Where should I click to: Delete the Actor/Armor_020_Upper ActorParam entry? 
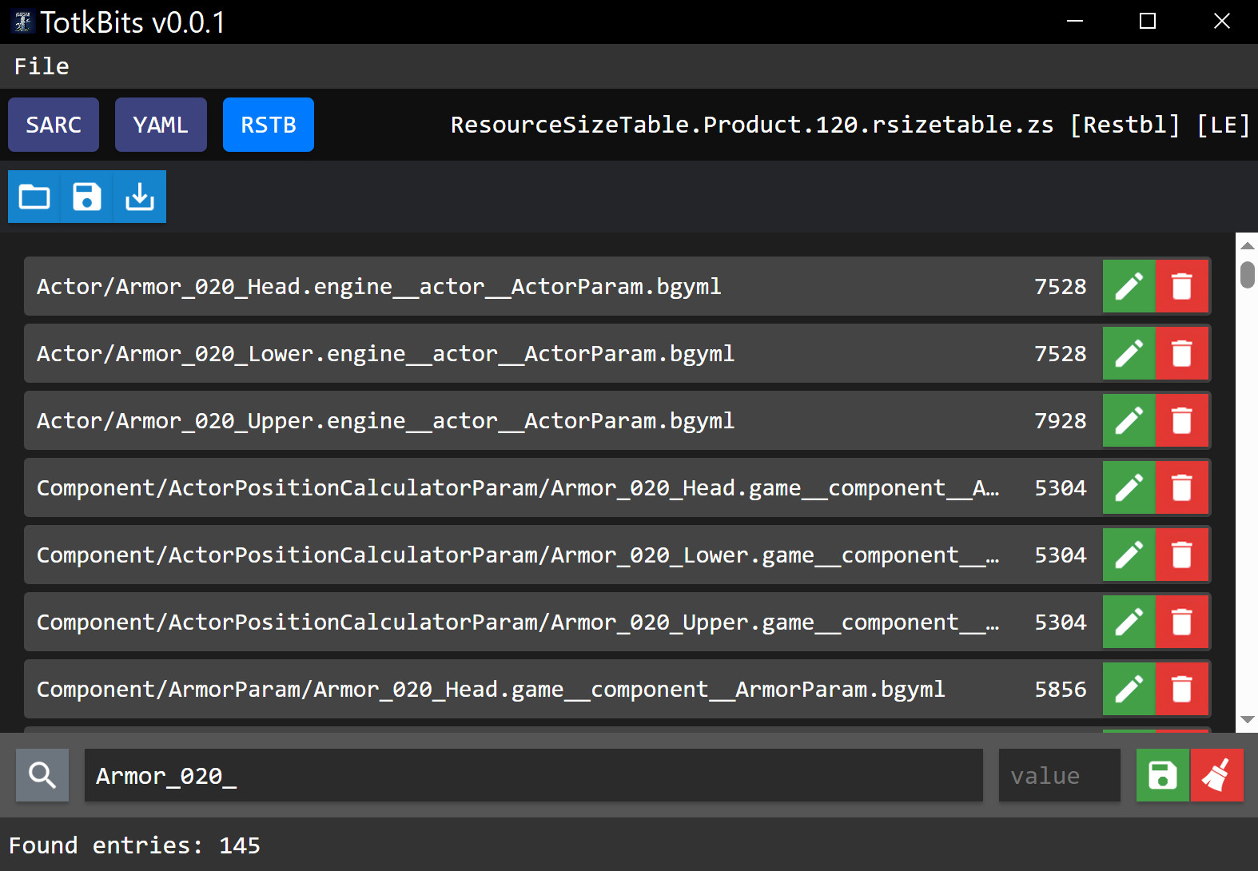click(1181, 420)
